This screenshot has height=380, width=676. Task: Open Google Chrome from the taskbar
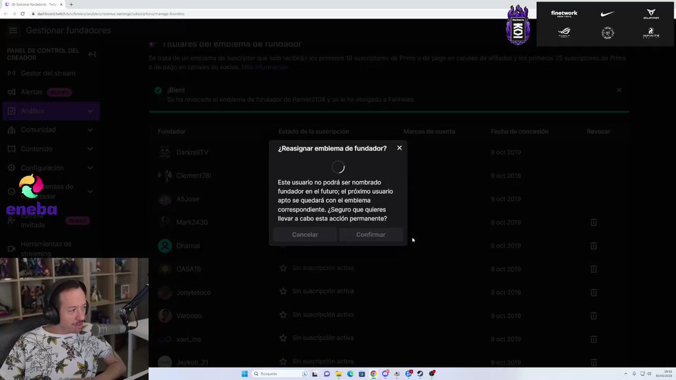[x=373, y=374]
